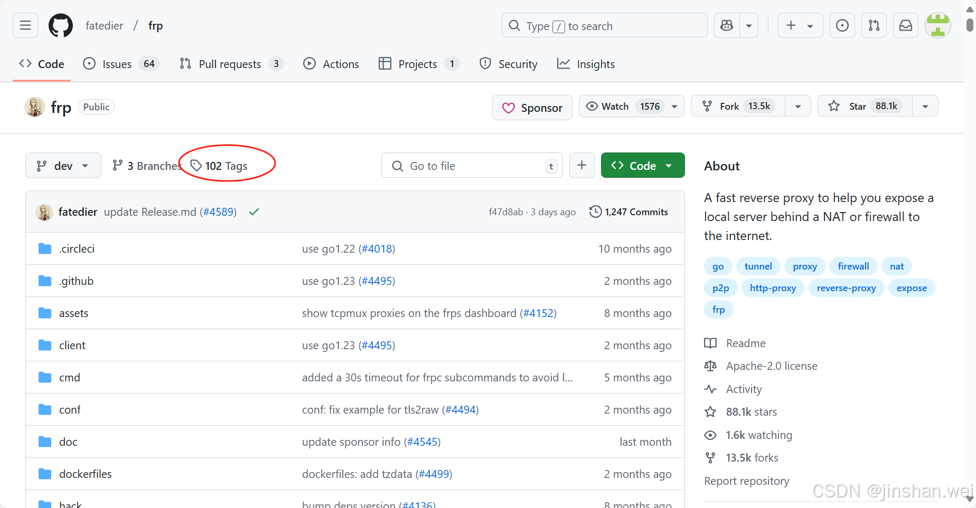Show the commit status green checkmark
This screenshot has height=508, width=976.
point(254,212)
